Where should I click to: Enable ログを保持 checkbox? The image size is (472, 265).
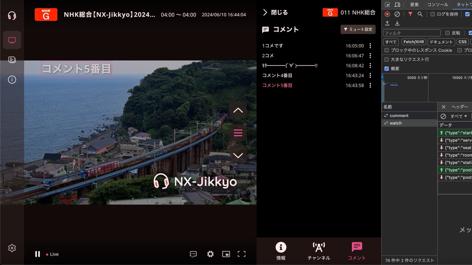click(433, 14)
